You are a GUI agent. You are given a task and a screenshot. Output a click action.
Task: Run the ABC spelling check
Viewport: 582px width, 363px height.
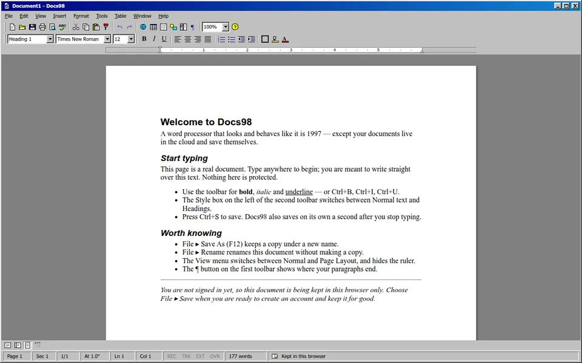(x=62, y=27)
